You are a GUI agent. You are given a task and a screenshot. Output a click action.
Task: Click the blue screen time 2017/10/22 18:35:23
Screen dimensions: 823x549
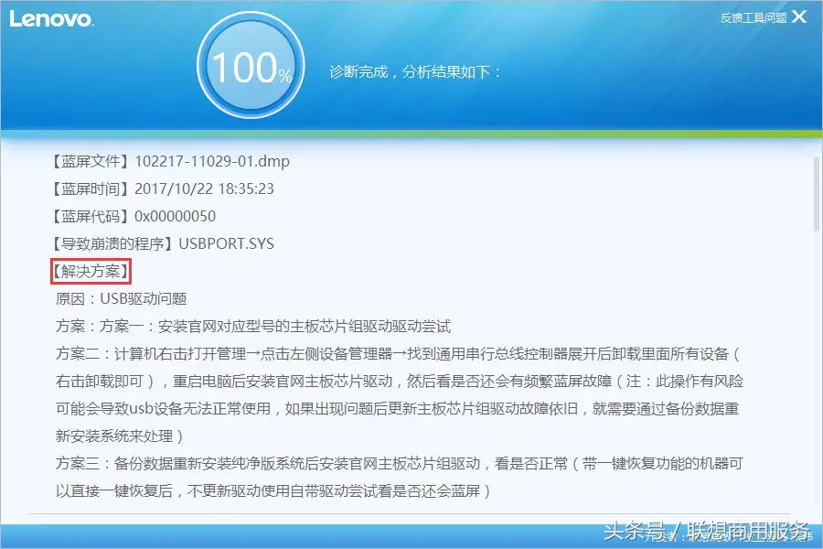coord(204,188)
